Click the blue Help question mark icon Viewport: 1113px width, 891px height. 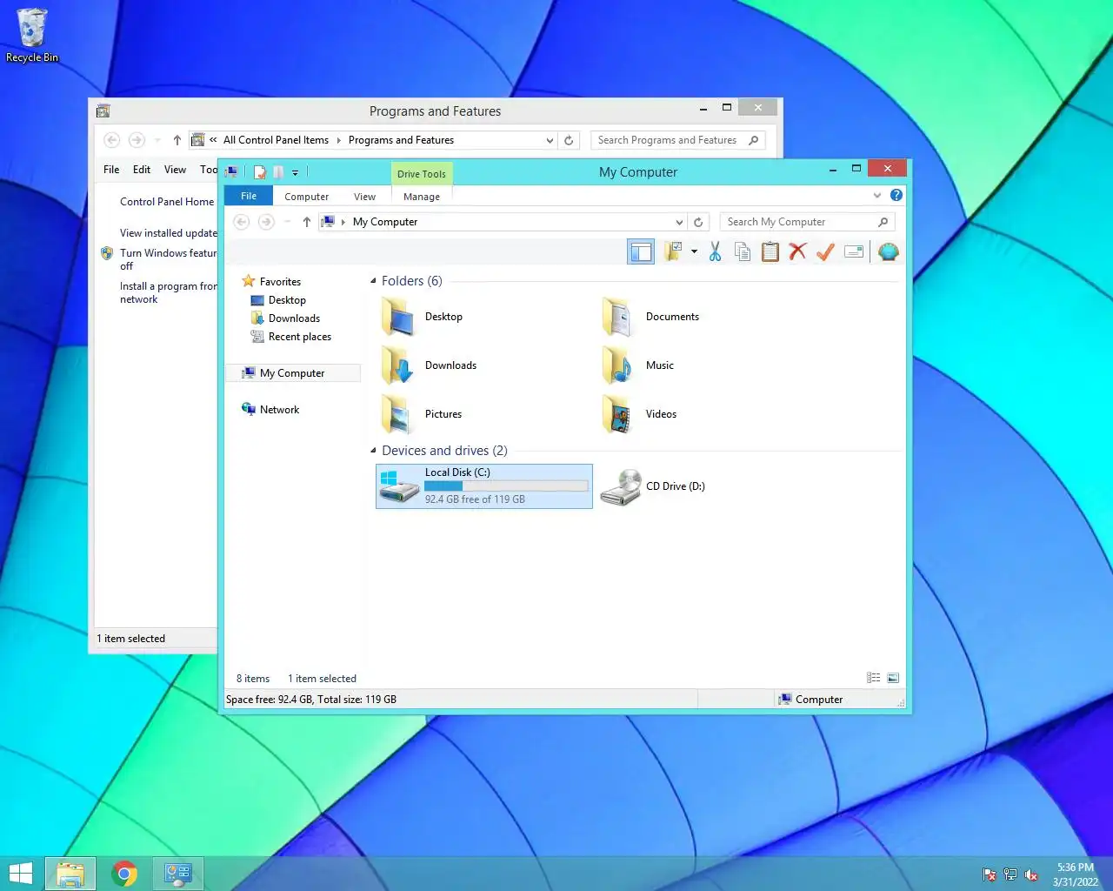896,195
